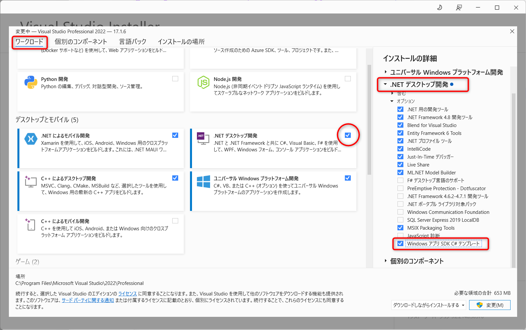This screenshot has height=330, width=526.
Task: Uncheck the .NET デスクトップ開発 workload checkbox
Action: [348, 135]
